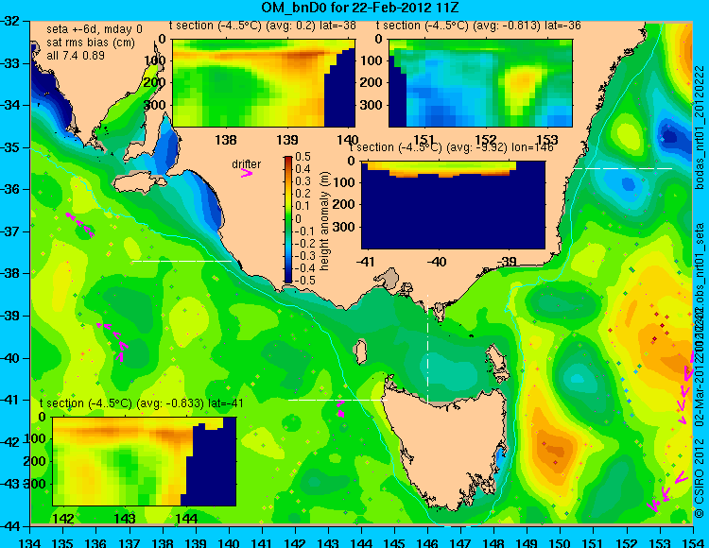Click the height anomaly color bar

pyautogui.click(x=288, y=220)
